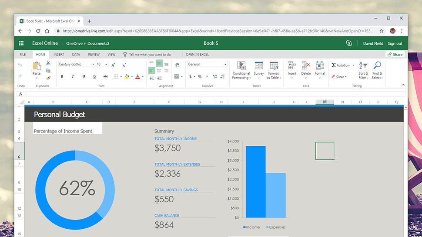Toggle middle vertical alignment
The height and width of the screenshot is (237, 422).
pyautogui.click(x=159, y=63)
